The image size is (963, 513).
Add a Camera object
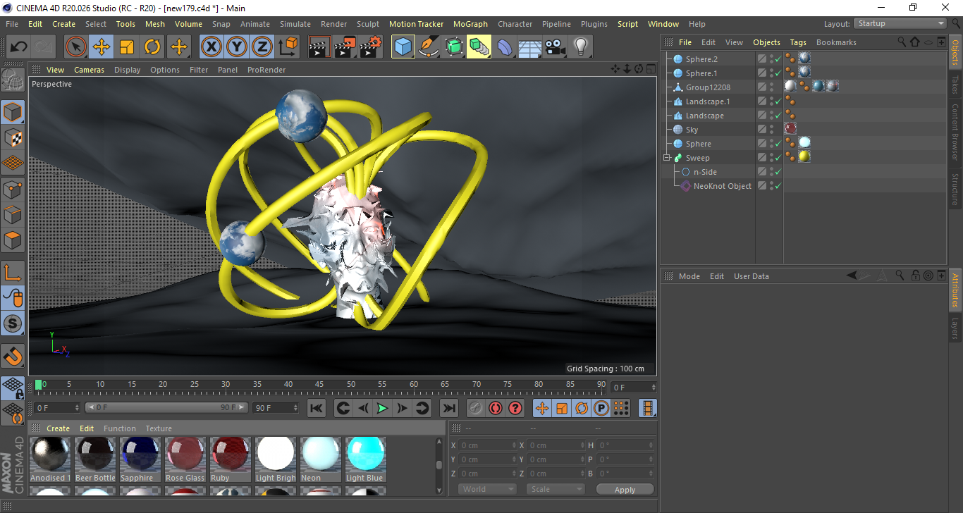point(555,47)
